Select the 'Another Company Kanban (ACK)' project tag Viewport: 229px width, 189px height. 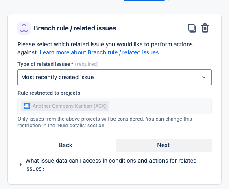click(x=65, y=106)
